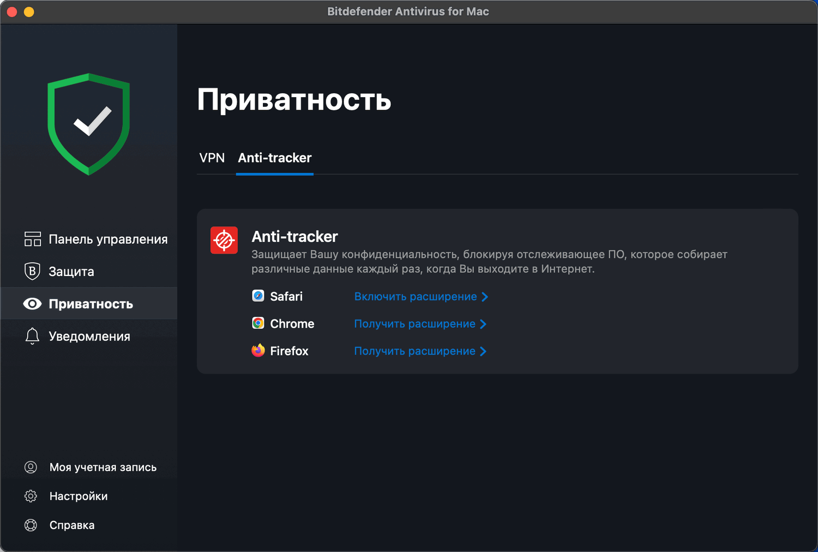This screenshot has width=818, height=552.
Task: Click the Настройки gear icon
Action: point(31,496)
